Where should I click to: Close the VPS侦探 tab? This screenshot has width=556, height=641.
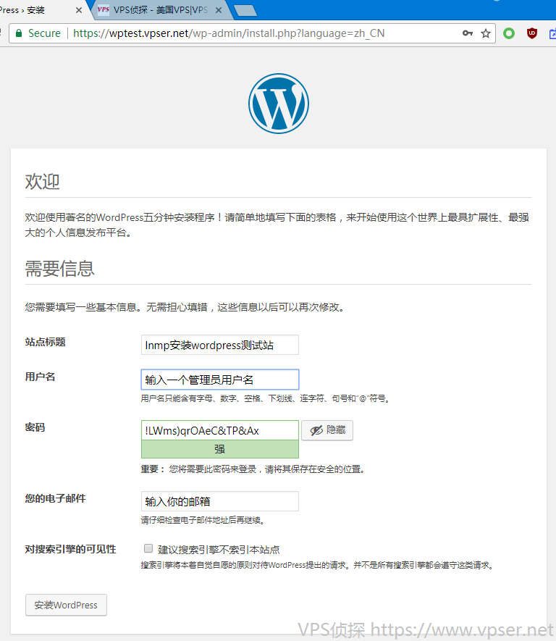(218, 10)
